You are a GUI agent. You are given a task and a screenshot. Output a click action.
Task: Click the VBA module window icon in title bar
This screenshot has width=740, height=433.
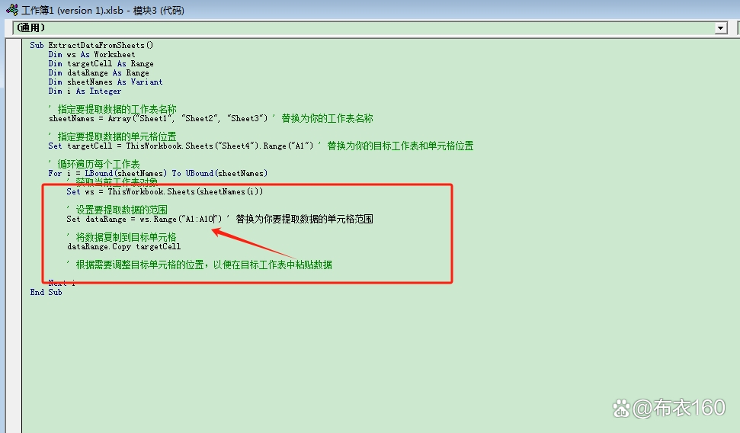[x=11, y=9]
